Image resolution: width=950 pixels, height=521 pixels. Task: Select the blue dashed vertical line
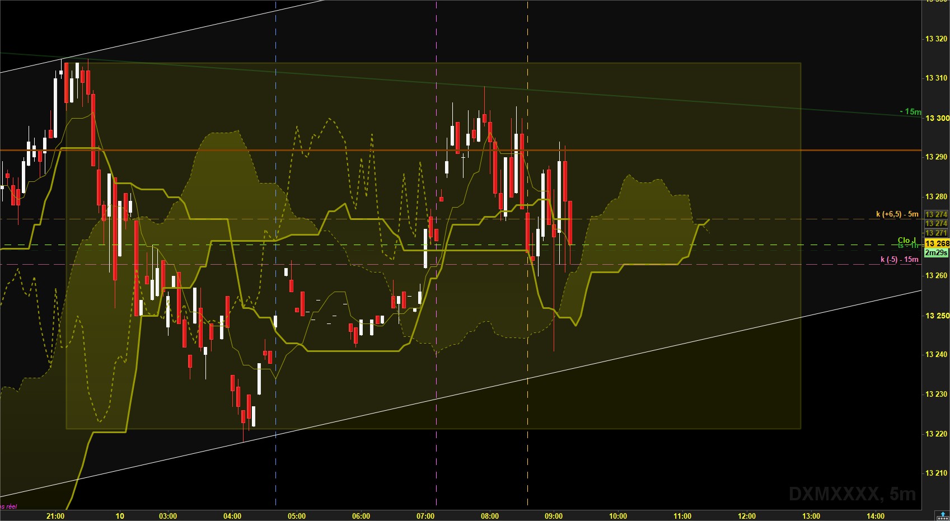point(275,255)
